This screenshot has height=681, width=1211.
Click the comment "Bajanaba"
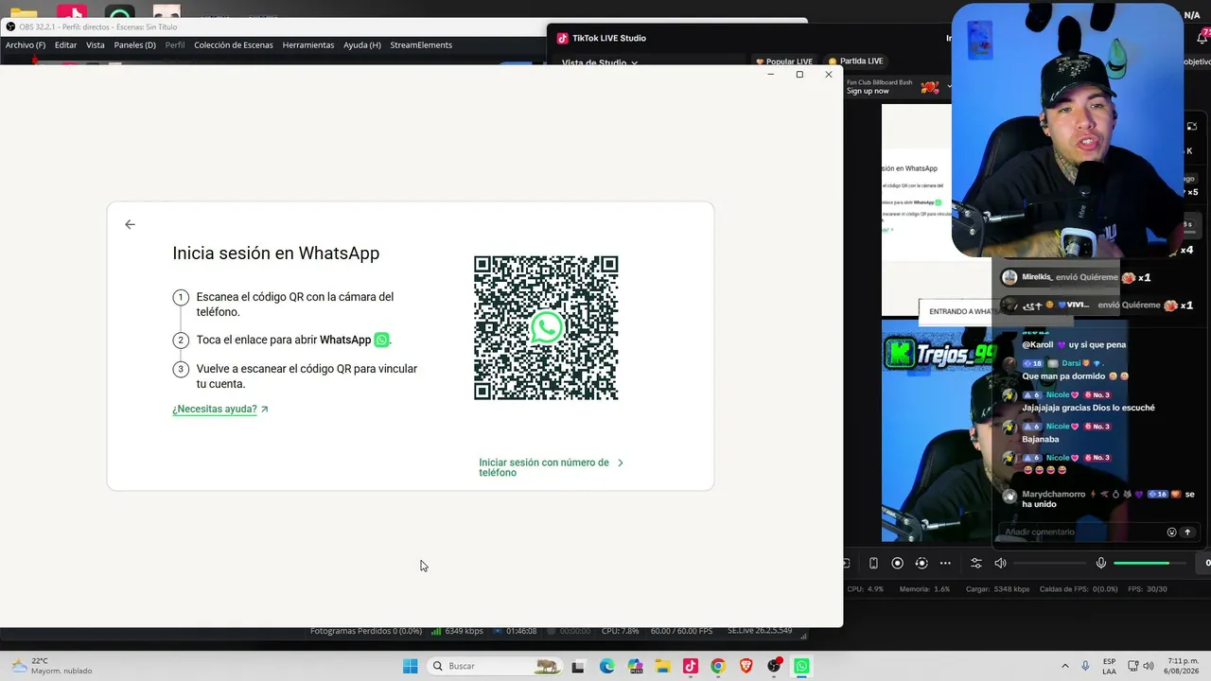(1041, 439)
